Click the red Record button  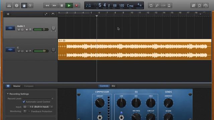[77, 6]
